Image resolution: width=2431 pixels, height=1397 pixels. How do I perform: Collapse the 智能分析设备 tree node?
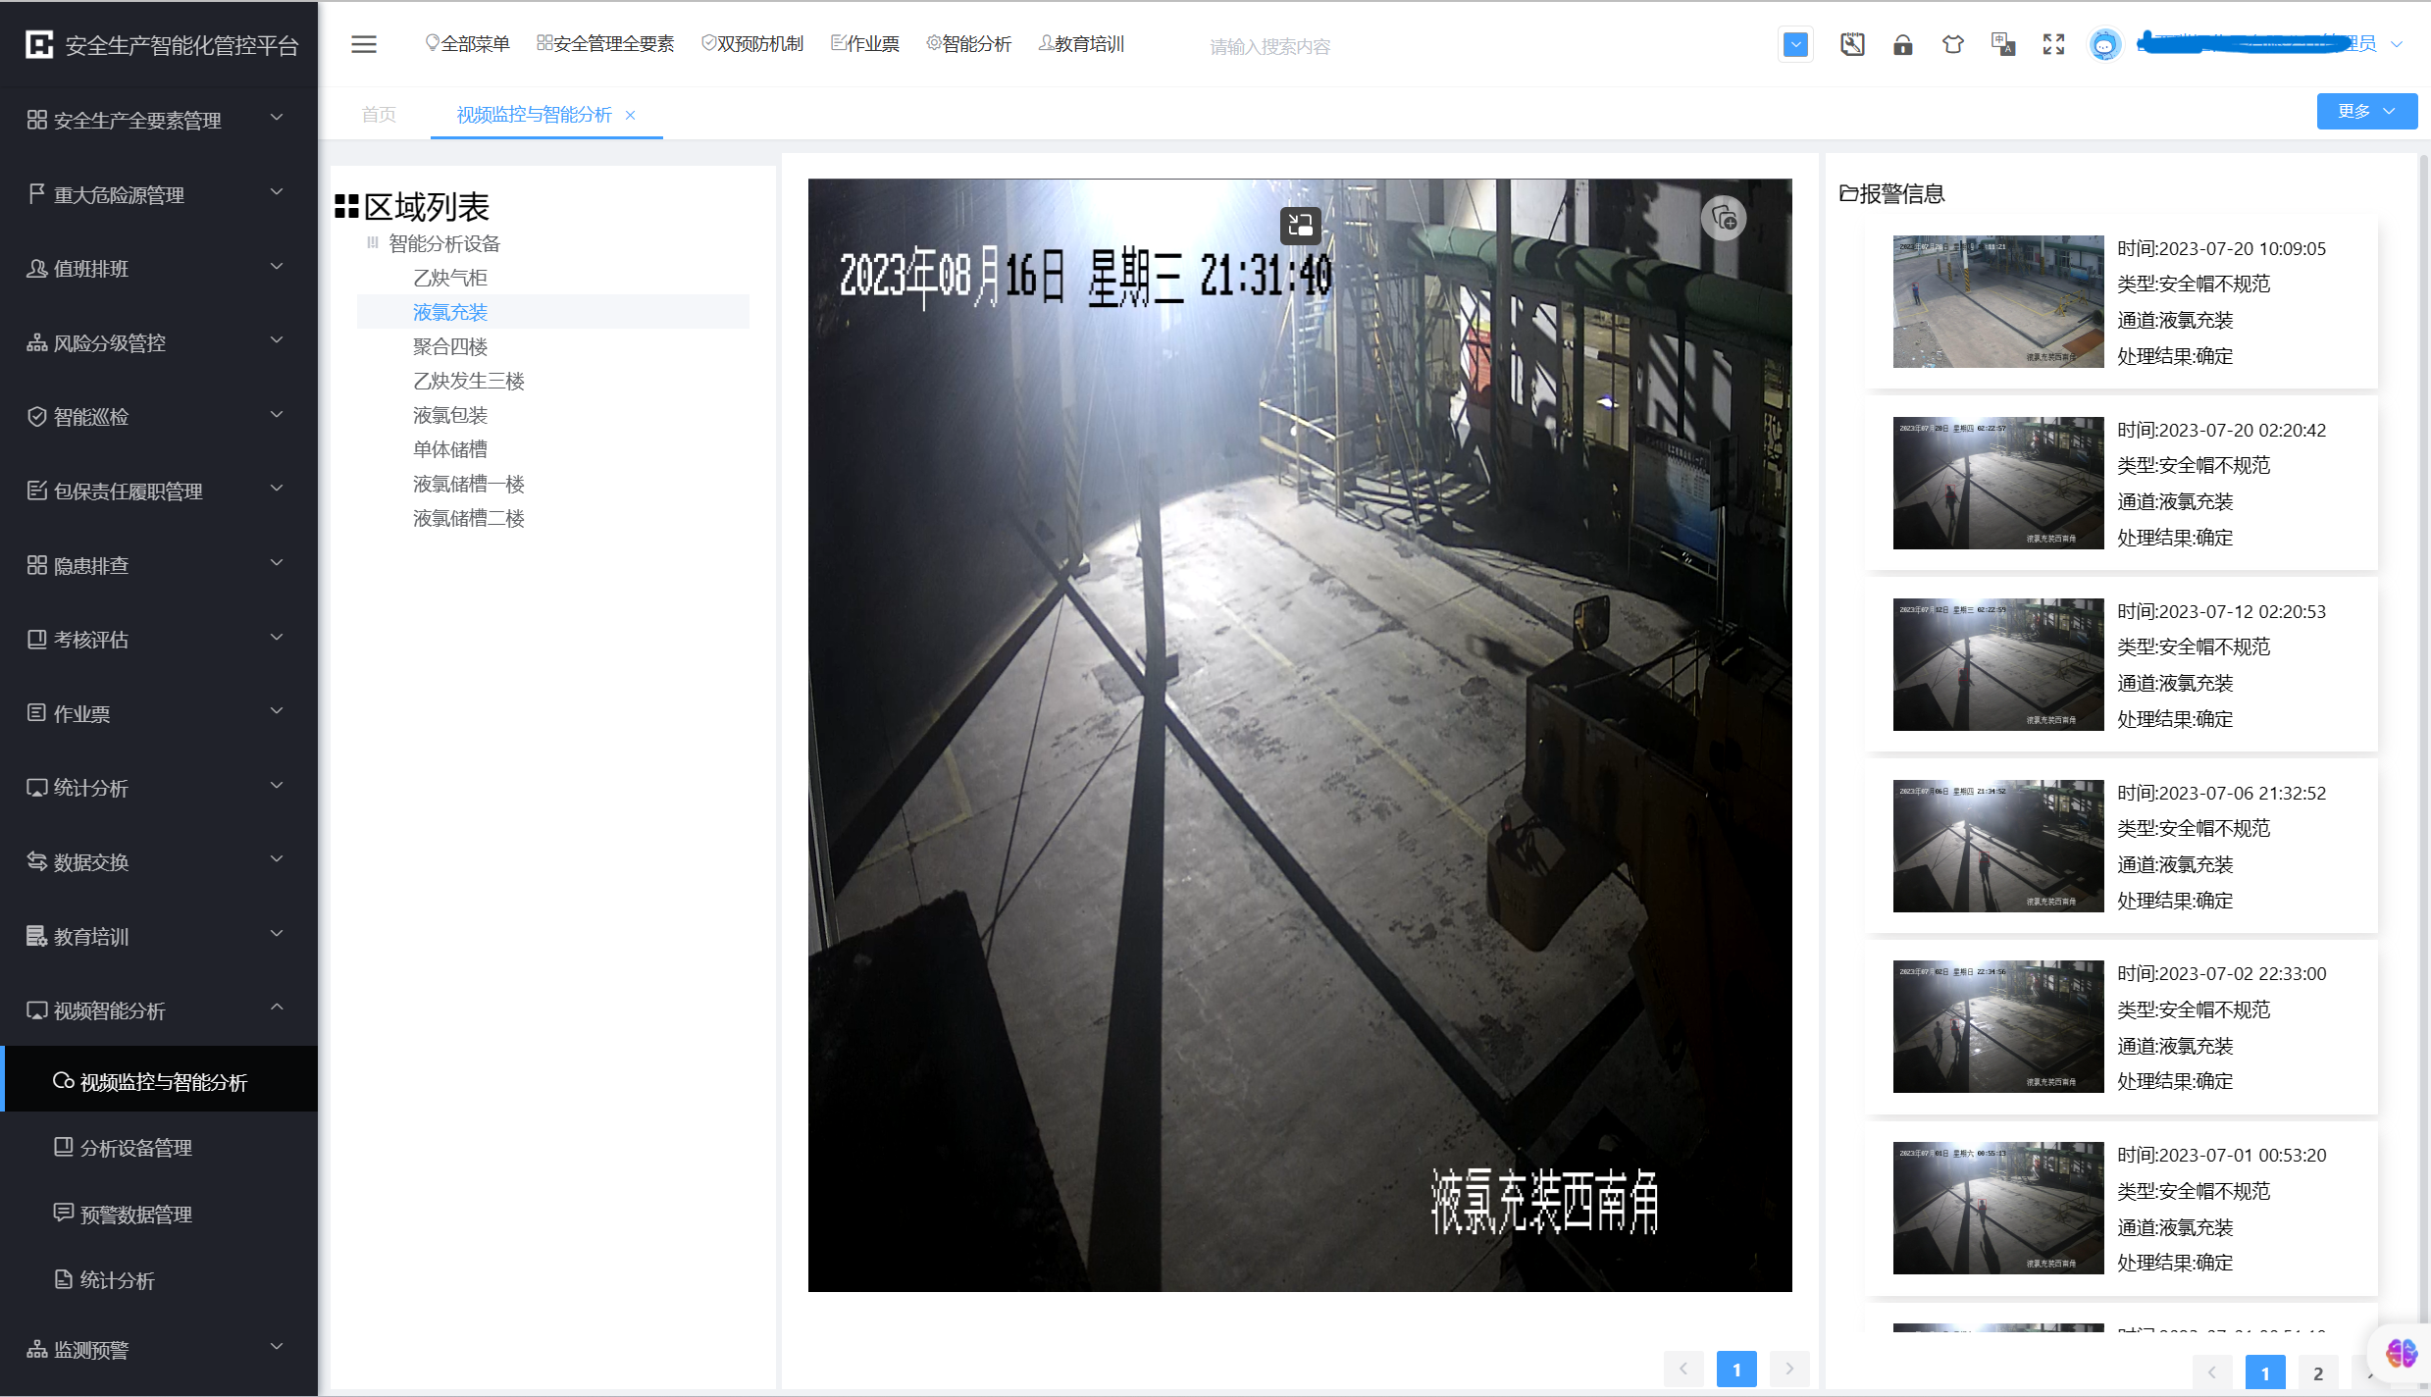click(372, 242)
